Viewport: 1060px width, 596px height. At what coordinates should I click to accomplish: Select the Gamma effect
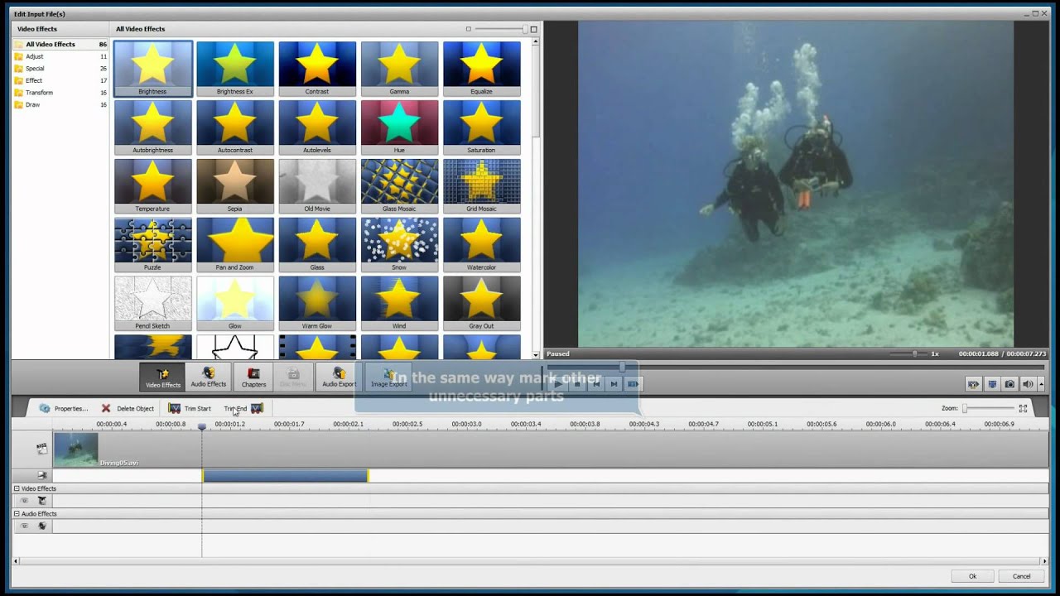click(x=399, y=69)
